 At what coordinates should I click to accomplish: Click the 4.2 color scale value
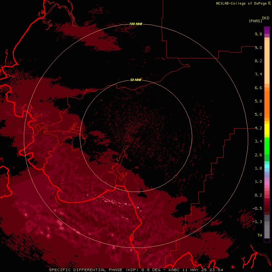tap(258, 128)
